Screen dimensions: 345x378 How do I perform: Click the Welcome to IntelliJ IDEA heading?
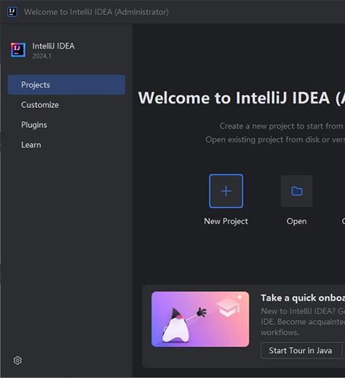pos(241,98)
